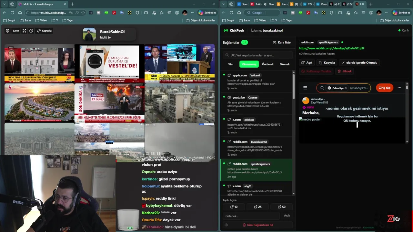Click Tüm Bağlantıları Sil button
Screen dimensions: 413x232
pos(257,225)
